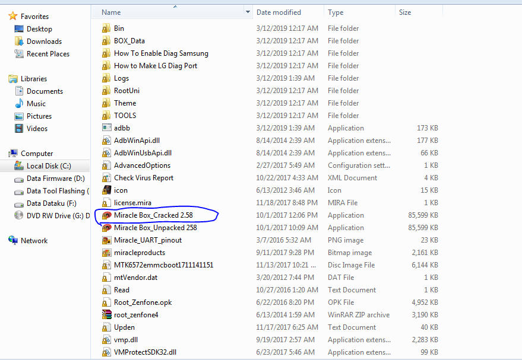Click the OPK File type cell
This screenshot has height=360, width=522.
coord(341,302)
